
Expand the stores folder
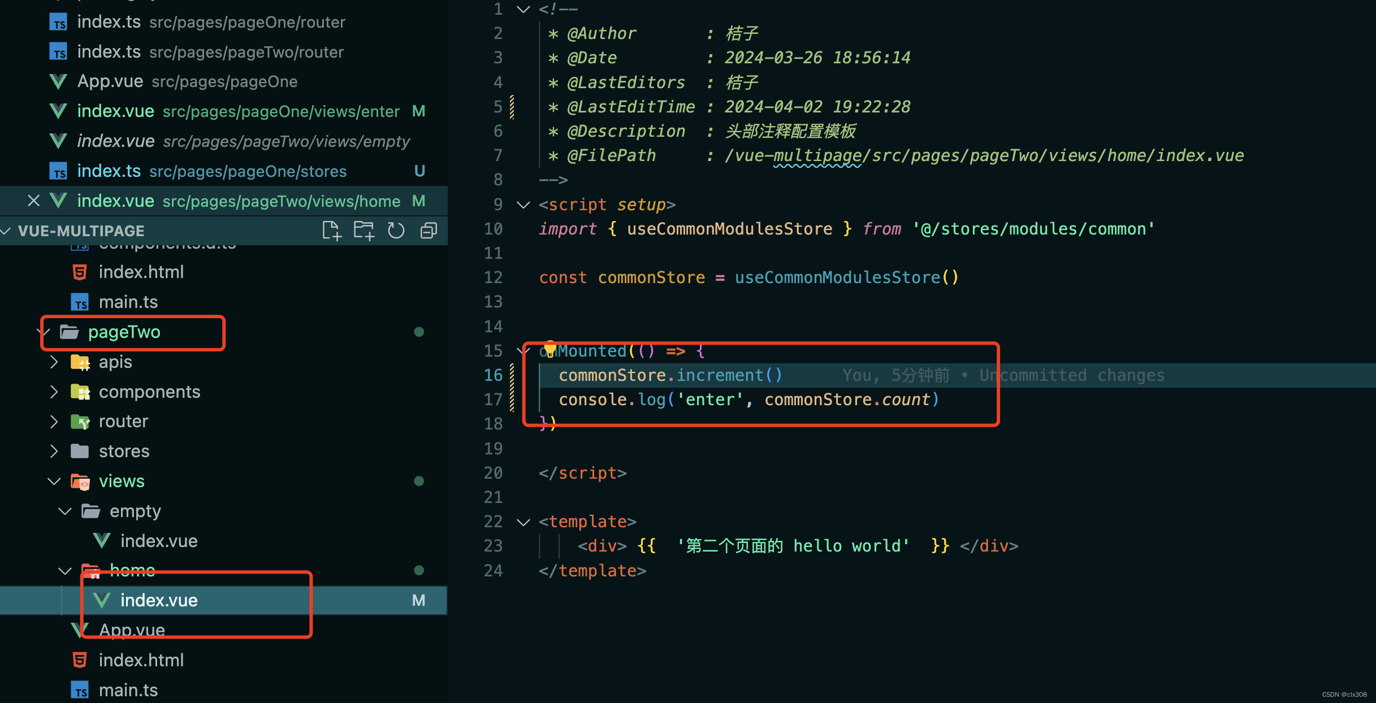[54, 451]
